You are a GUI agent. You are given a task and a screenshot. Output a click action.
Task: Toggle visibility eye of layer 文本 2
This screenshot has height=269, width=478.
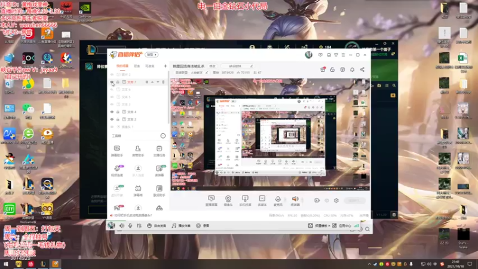[112, 119]
